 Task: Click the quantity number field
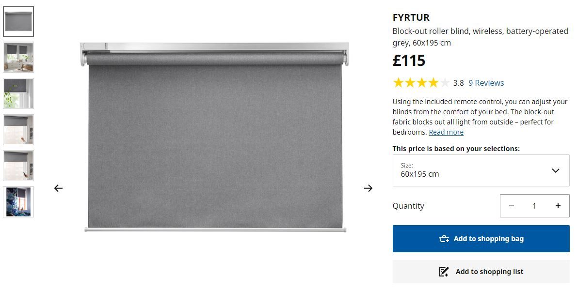(534, 206)
